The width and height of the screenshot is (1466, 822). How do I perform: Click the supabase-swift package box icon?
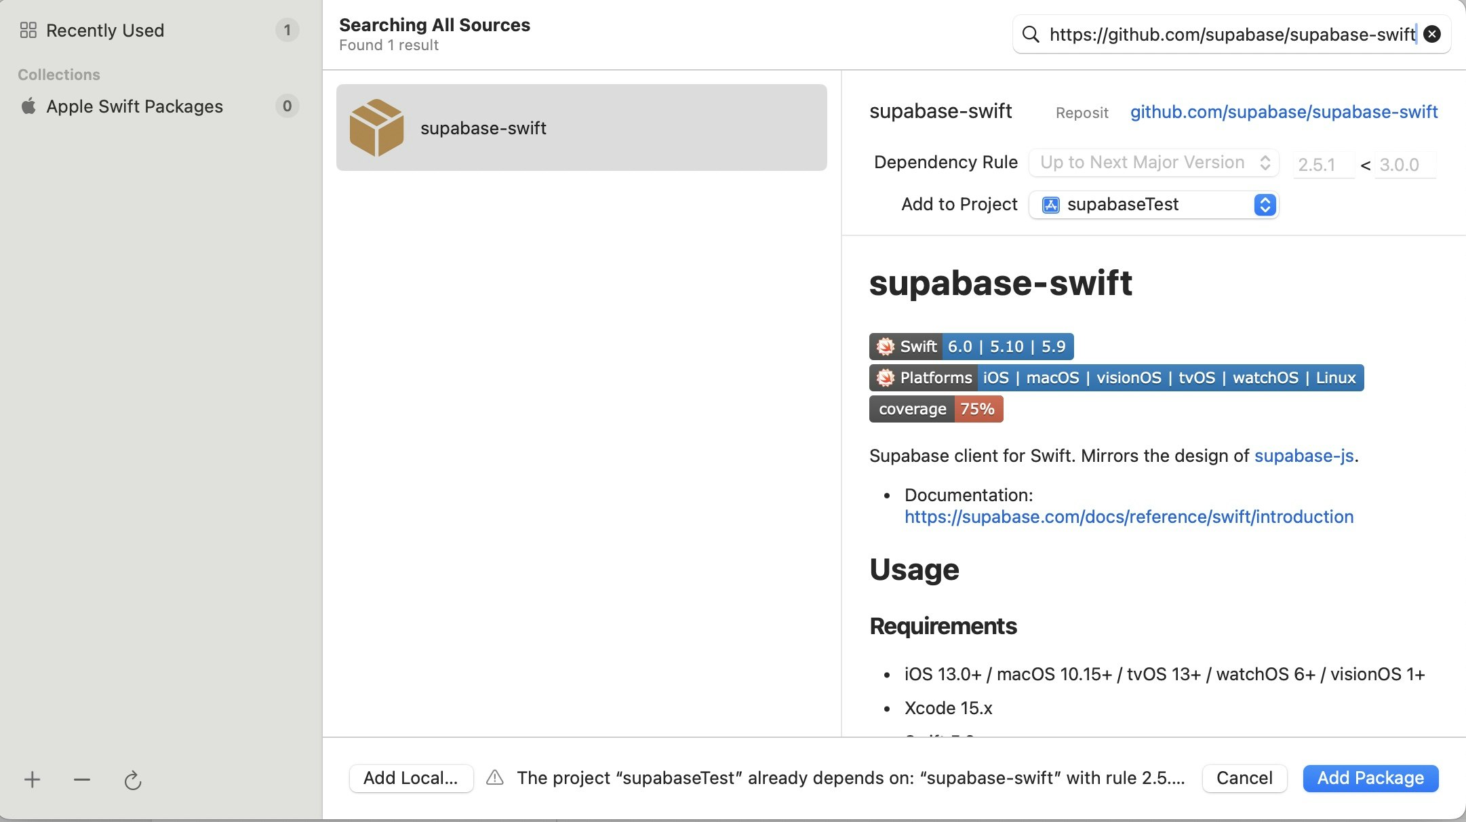(x=376, y=128)
